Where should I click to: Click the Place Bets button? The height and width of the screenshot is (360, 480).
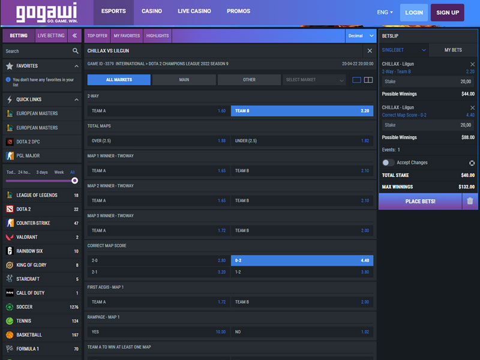point(421,201)
